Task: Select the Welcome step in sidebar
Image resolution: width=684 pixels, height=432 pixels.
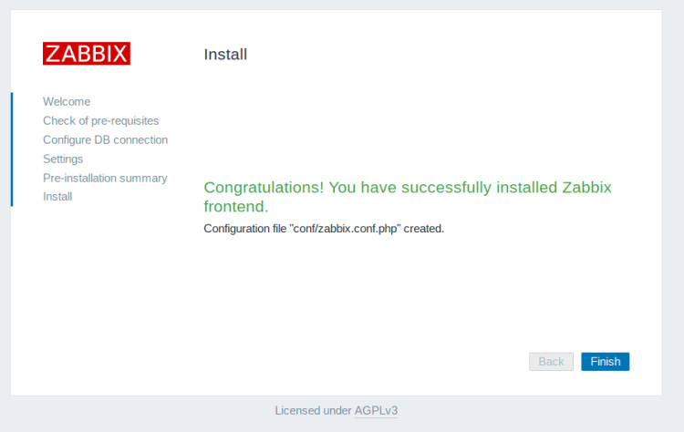Action: point(67,101)
